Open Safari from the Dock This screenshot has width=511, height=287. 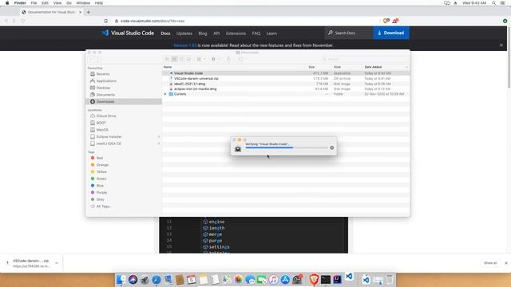tap(156, 279)
